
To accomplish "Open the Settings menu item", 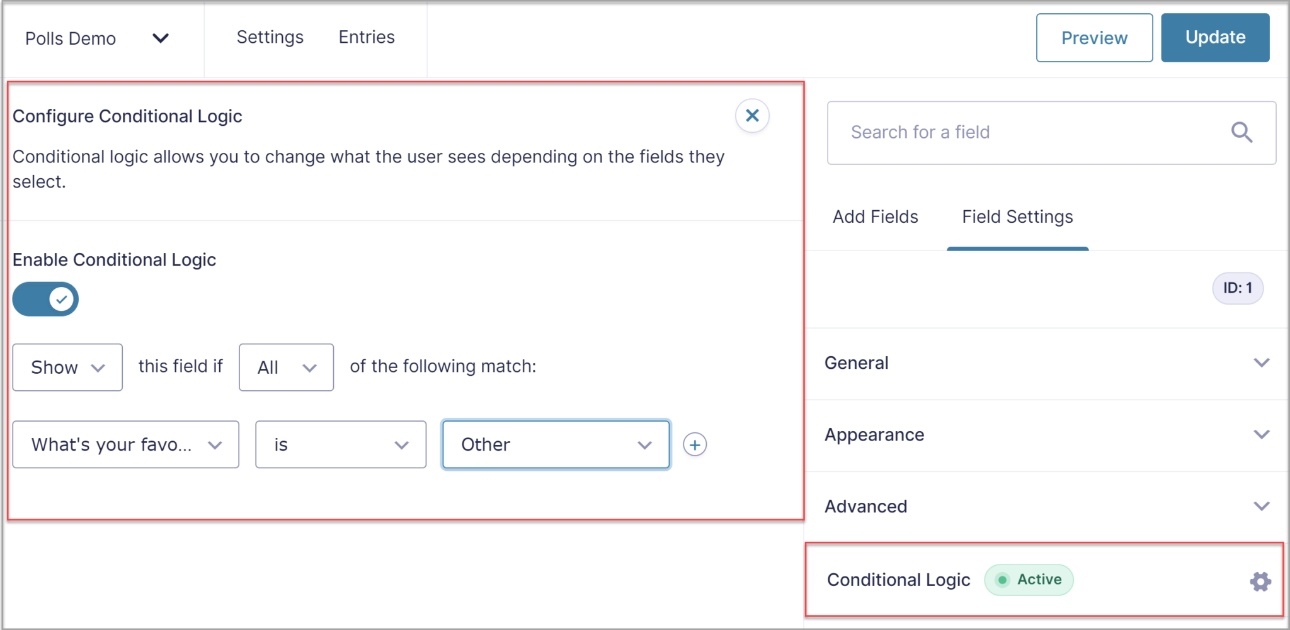I will coord(270,37).
